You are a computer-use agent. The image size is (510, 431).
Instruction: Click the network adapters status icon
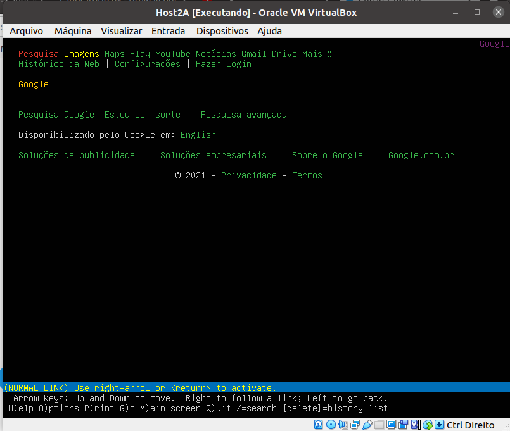click(x=355, y=425)
